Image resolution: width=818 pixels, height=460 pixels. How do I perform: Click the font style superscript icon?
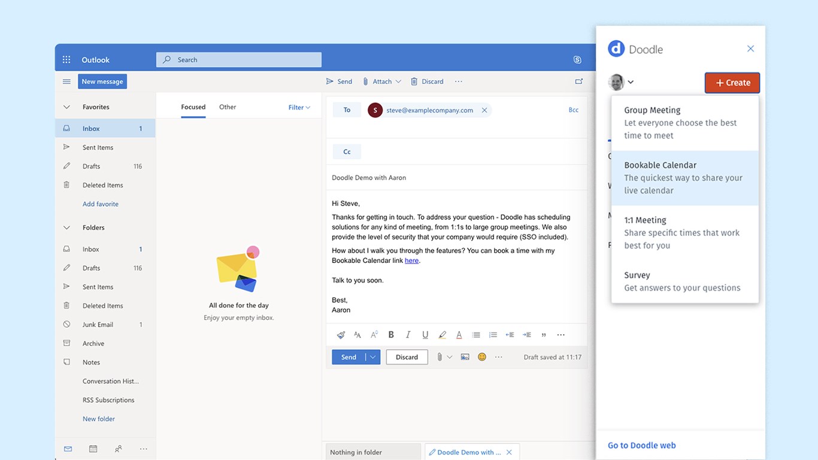(374, 335)
